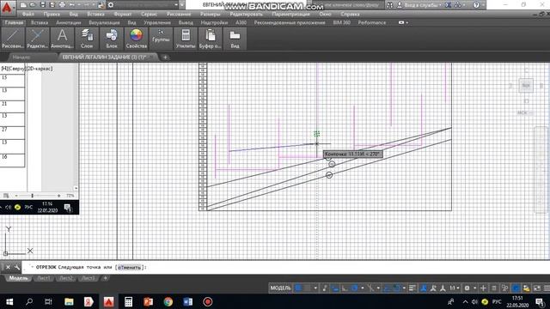This screenshot has width=550, height=309.
Task: Open the Рисование menu
Action: coord(179,14)
